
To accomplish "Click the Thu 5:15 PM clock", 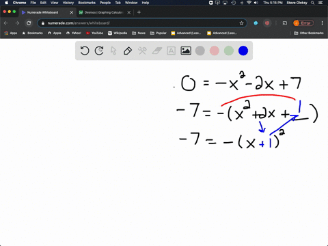I will 273,3.
